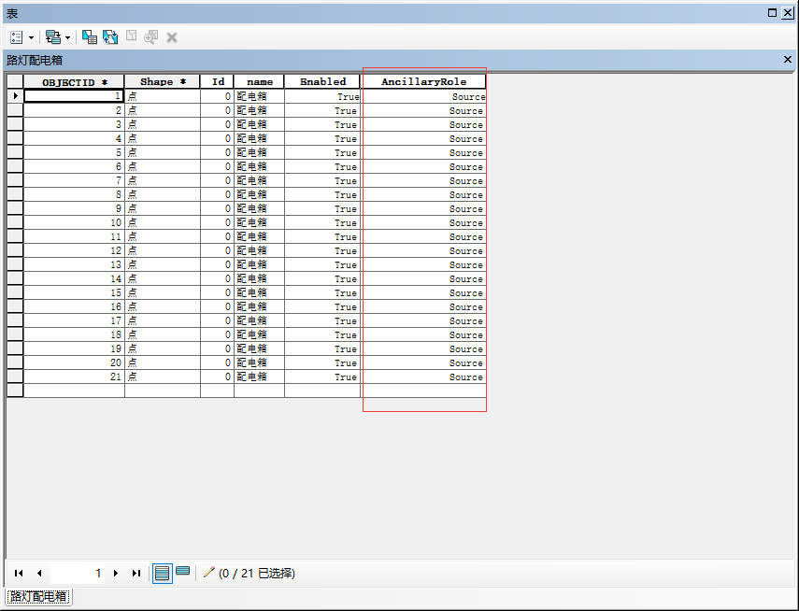The image size is (799, 611).
Task: Click the 点 Shape cell in row 4
Action: coord(163,138)
